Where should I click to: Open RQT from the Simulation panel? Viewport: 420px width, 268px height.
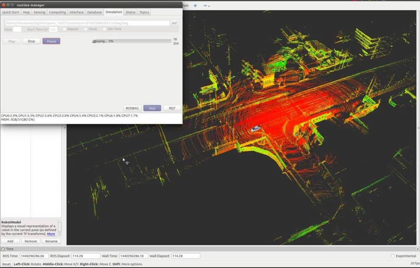[x=172, y=108]
